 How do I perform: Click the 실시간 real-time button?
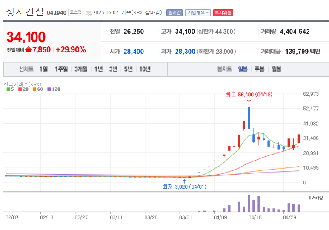pyautogui.click(x=175, y=13)
